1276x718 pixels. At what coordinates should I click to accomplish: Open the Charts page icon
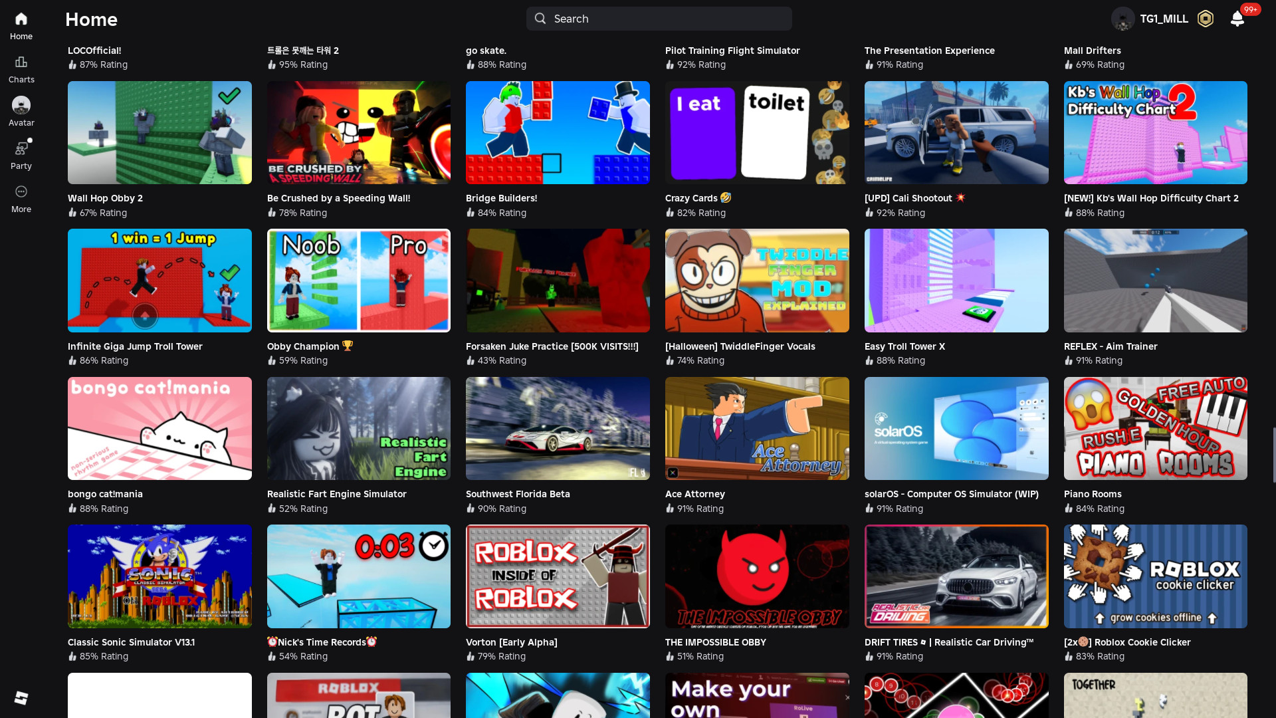21,62
